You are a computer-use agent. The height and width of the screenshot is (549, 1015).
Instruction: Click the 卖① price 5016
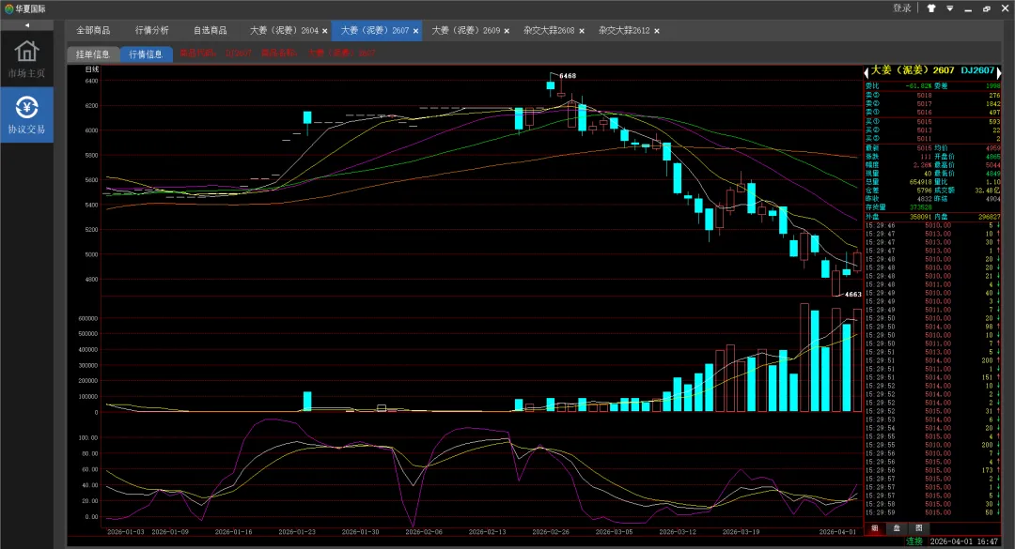(x=924, y=112)
